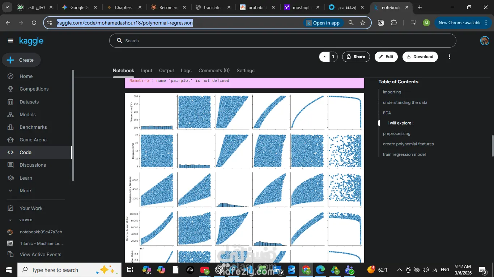Image resolution: width=494 pixels, height=277 pixels.
Task: Click the Edit notebook button
Action: coord(386,57)
